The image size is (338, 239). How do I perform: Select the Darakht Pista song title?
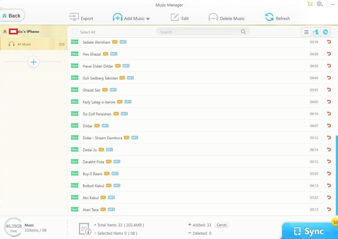(x=93, y=162)
